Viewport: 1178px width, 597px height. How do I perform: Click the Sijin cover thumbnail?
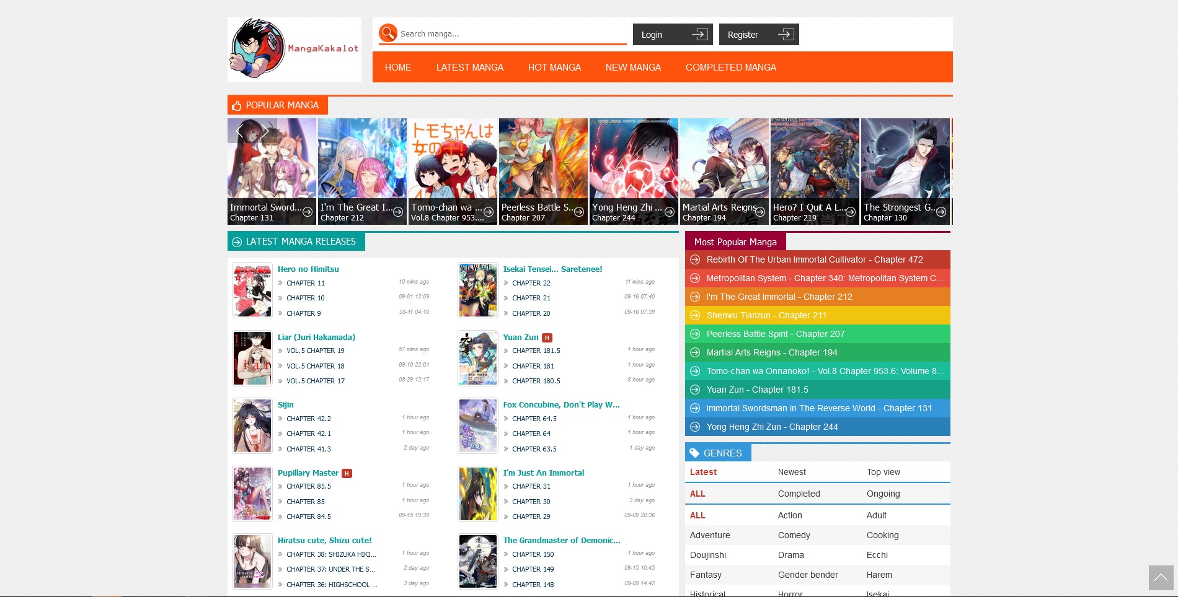click(252, 426)
